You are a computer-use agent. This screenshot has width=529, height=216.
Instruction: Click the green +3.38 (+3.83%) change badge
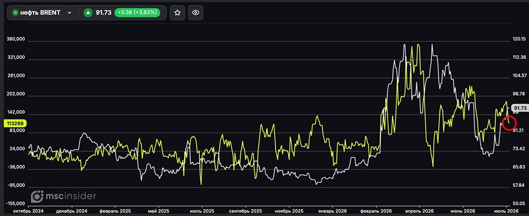(x=138, y=13)
